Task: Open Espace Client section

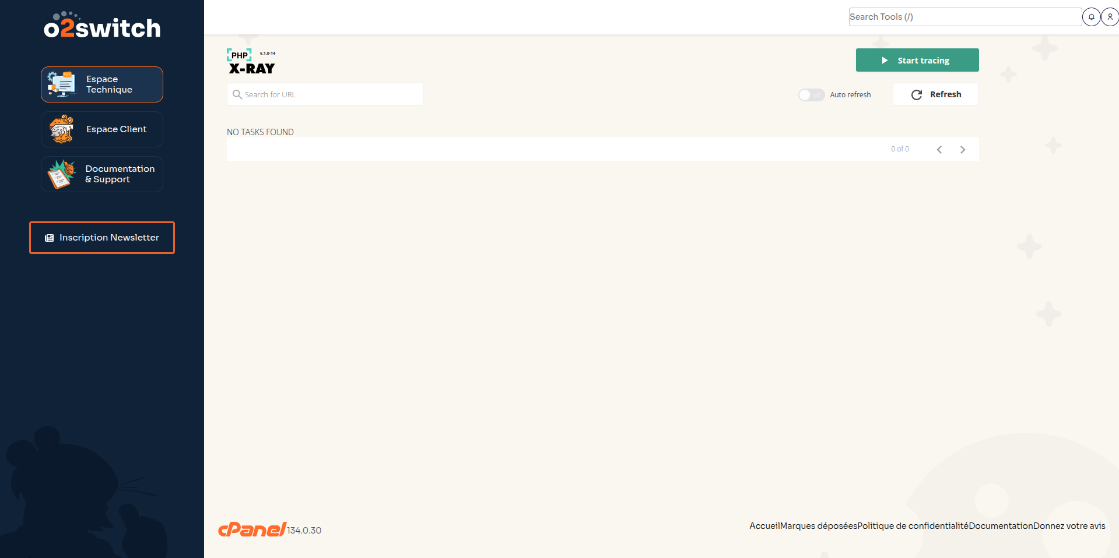Action: coord(102,129)
